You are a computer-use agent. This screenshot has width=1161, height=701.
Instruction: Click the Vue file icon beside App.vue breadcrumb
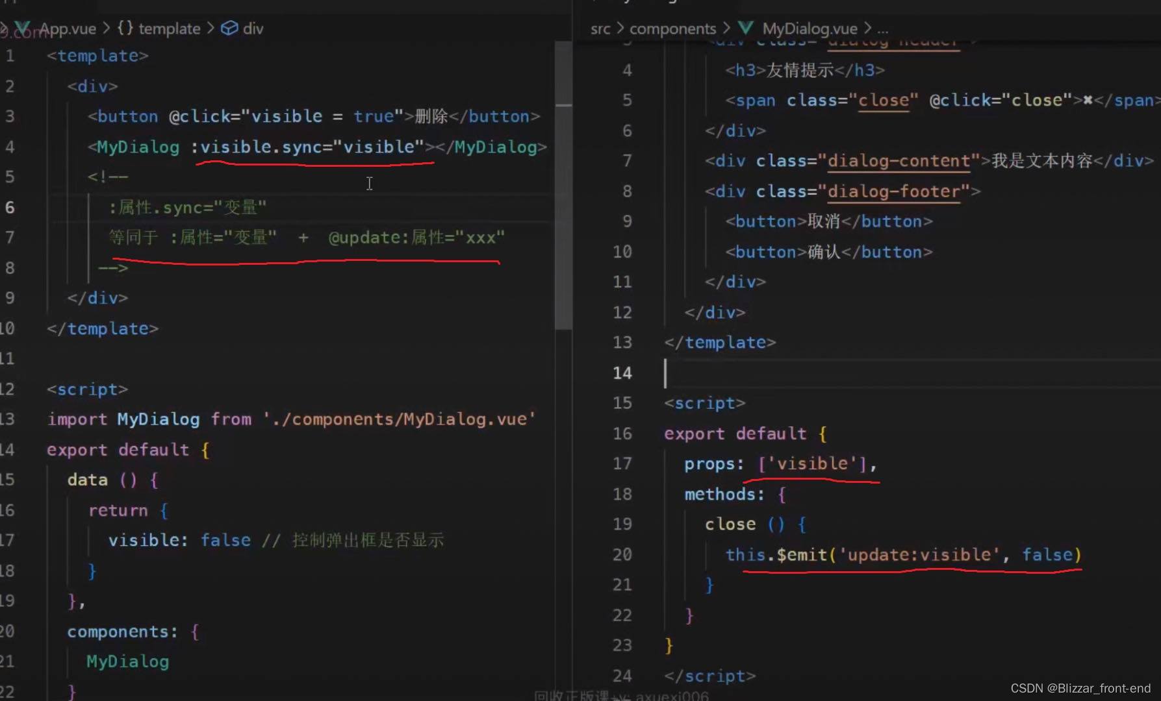point(23,28)
